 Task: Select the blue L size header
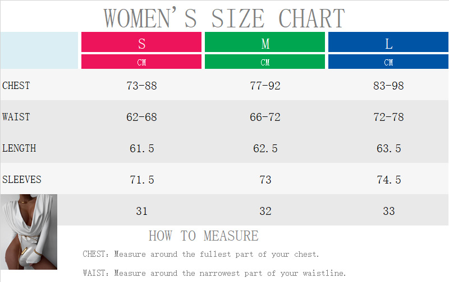[388, 43]
